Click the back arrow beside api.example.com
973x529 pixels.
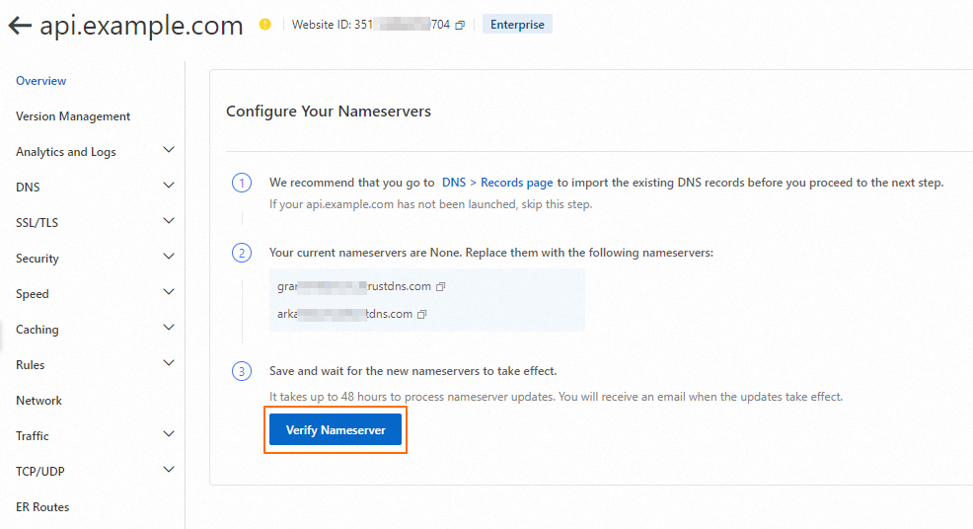[x=19, y=26]
